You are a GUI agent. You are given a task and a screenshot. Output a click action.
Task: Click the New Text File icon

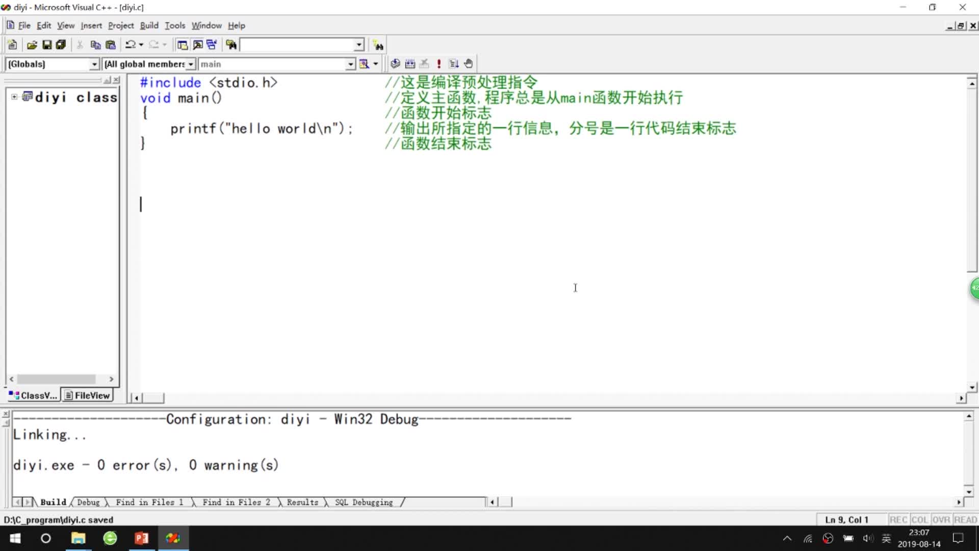pos(13,45)
